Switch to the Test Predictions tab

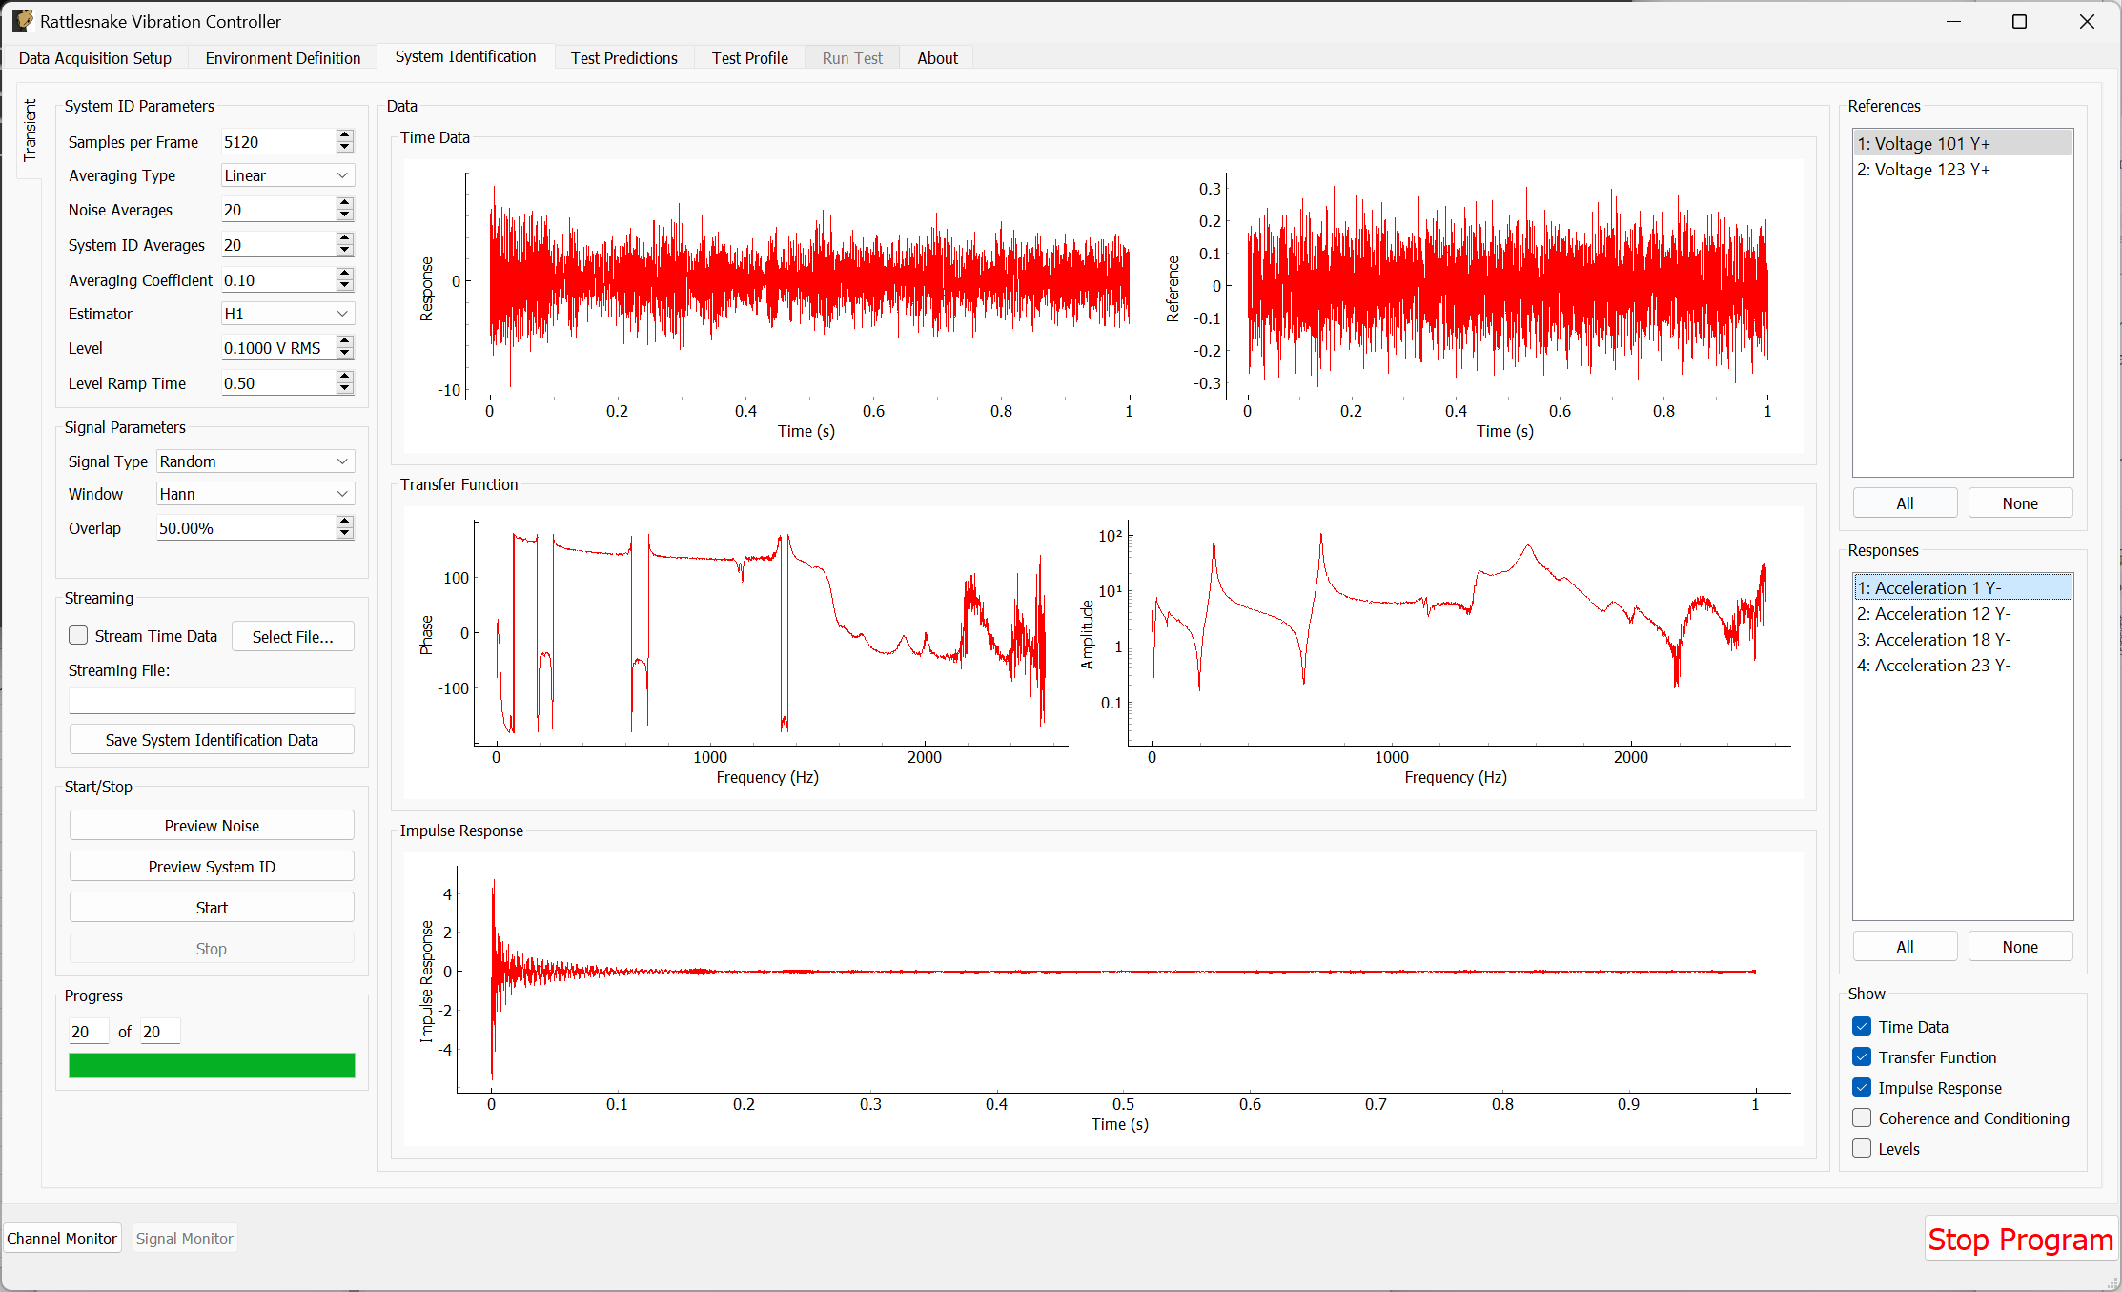[x=623, y=57]
